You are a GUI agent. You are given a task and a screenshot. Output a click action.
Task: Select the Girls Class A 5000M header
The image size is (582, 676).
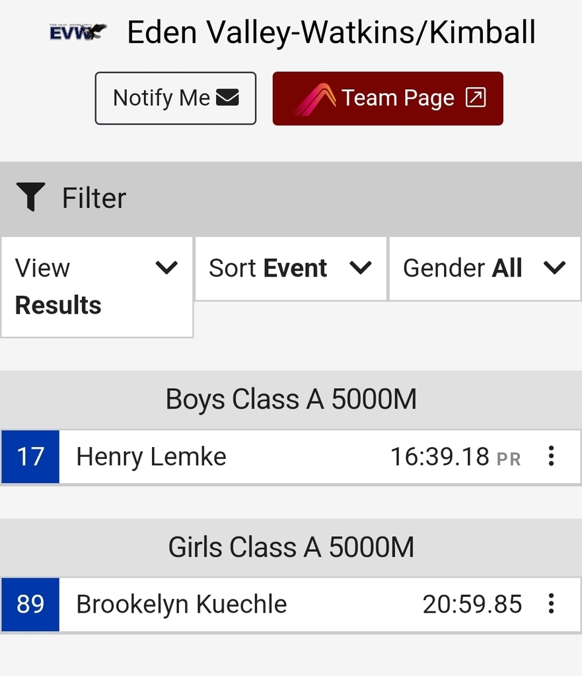[291, 547]
